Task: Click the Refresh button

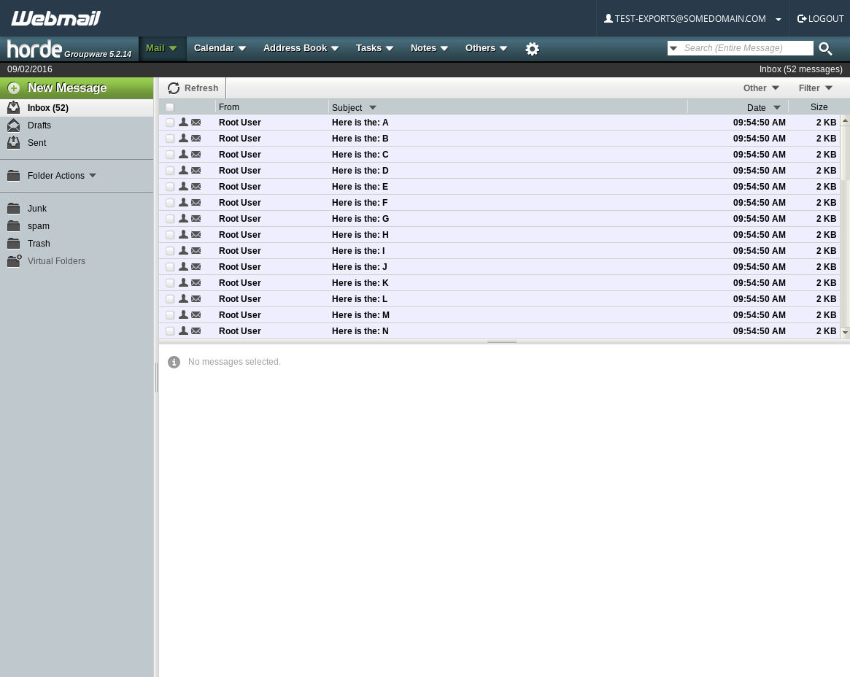Action: [x=193, y=88]
